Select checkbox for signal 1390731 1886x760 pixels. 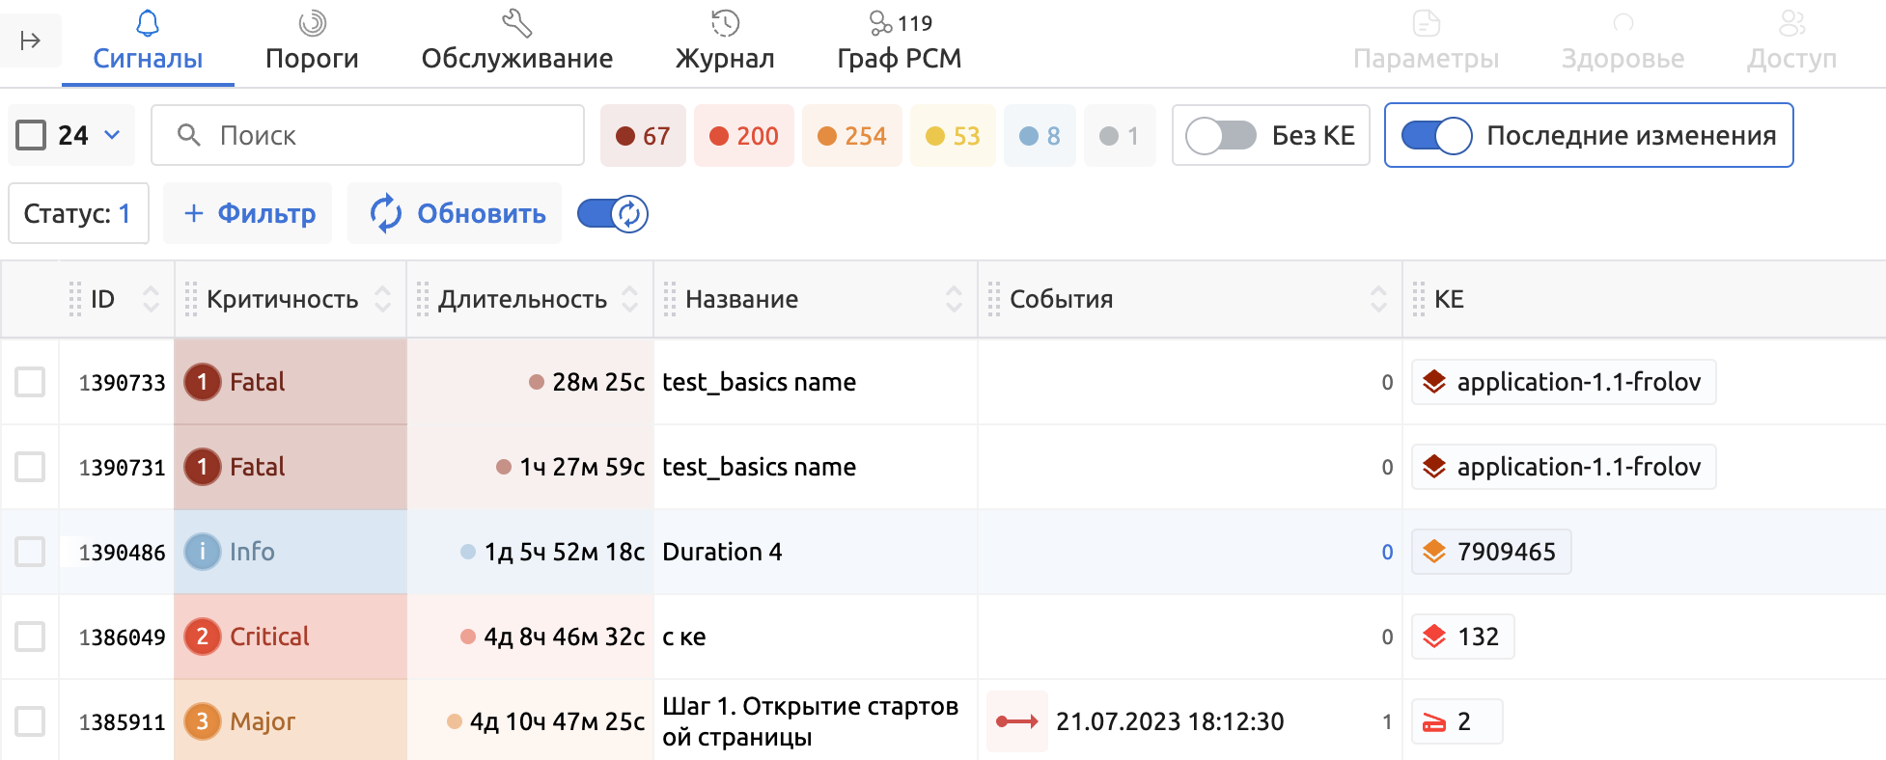[x=30, y=468]
